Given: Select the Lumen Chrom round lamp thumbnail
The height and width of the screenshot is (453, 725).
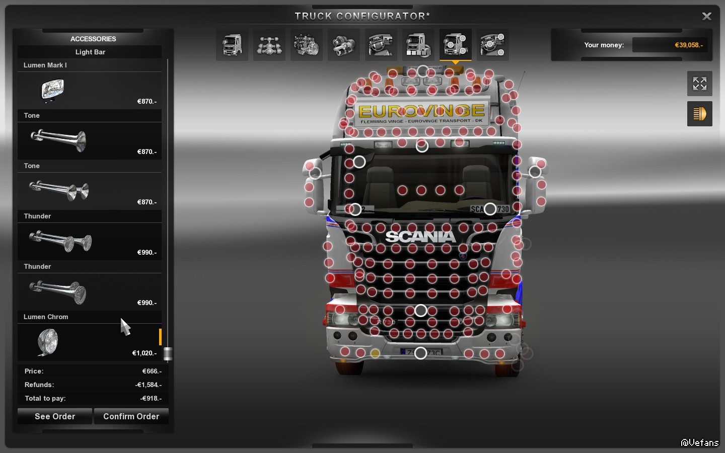Looking at the screenshot, I should [48, 342].
